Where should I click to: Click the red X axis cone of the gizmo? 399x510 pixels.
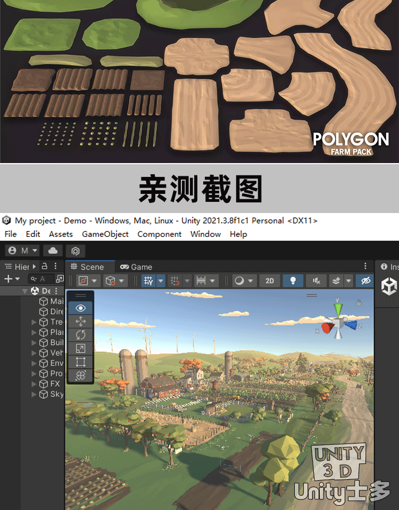(327, 328)
